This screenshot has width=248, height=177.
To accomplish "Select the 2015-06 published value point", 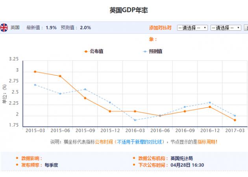I will [60, 76].
